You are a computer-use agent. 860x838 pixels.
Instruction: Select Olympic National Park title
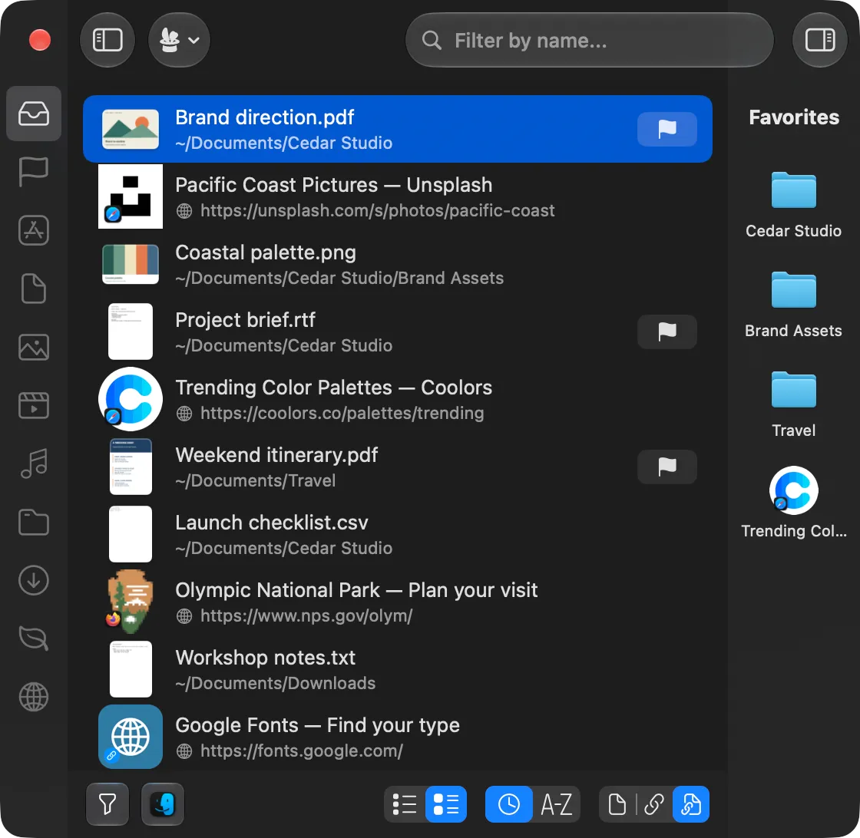(x=356, y=590)
